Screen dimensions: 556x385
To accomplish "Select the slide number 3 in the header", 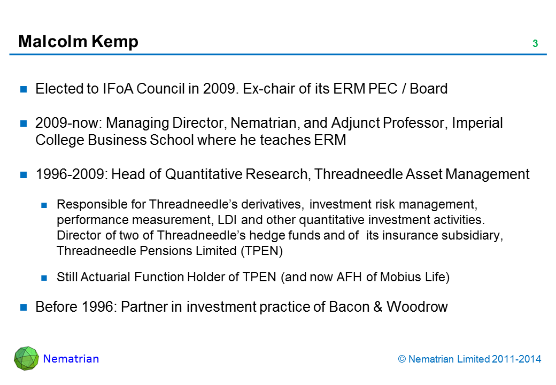I will tap(535, 44).
